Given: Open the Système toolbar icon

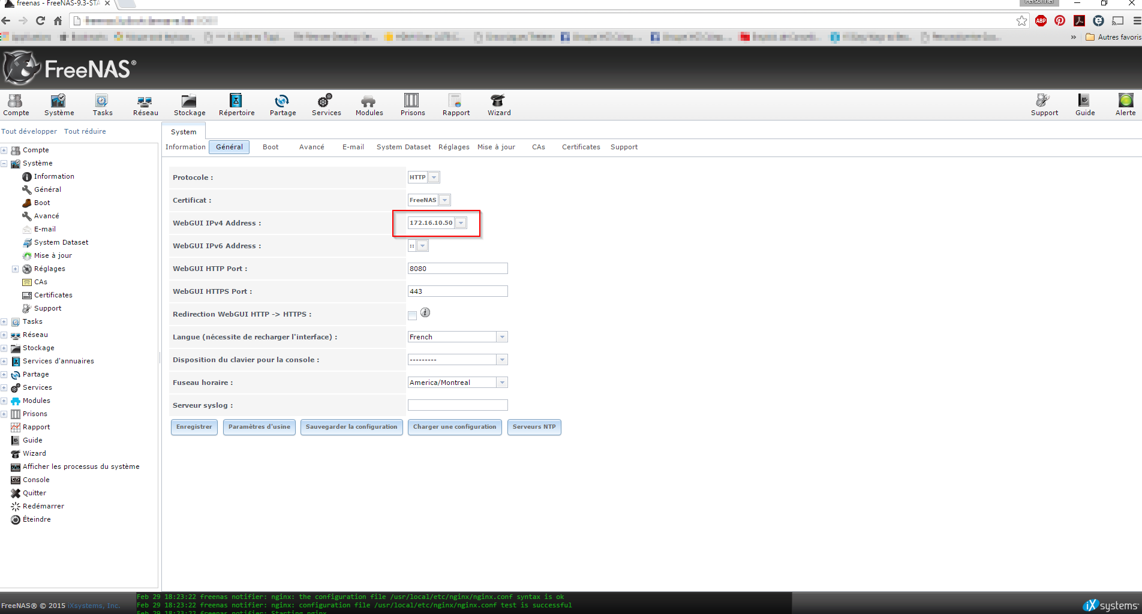Looking at the screenshot, I should point(59,105).
